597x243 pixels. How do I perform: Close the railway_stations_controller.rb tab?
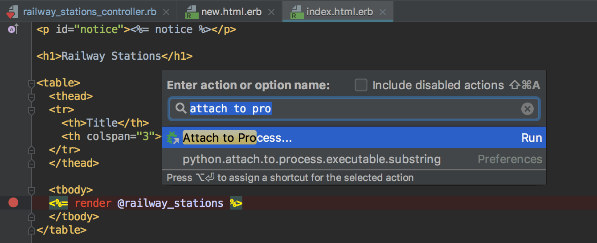point(166,12)
